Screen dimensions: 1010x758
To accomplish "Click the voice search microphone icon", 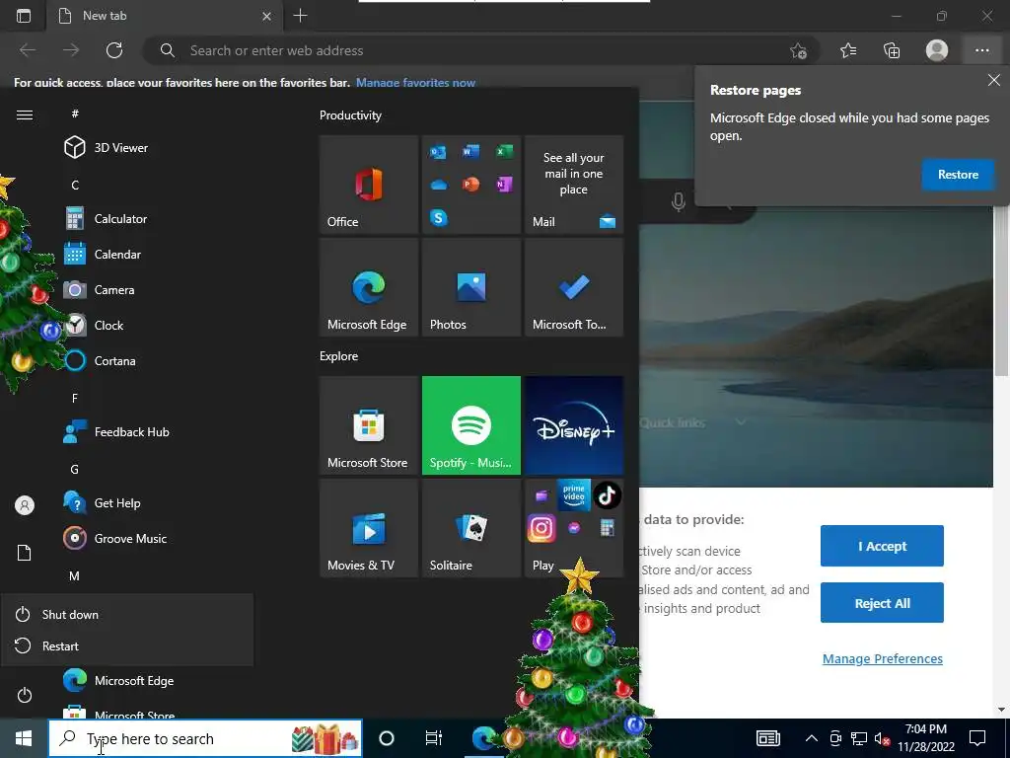I will (x=678, y=201).
